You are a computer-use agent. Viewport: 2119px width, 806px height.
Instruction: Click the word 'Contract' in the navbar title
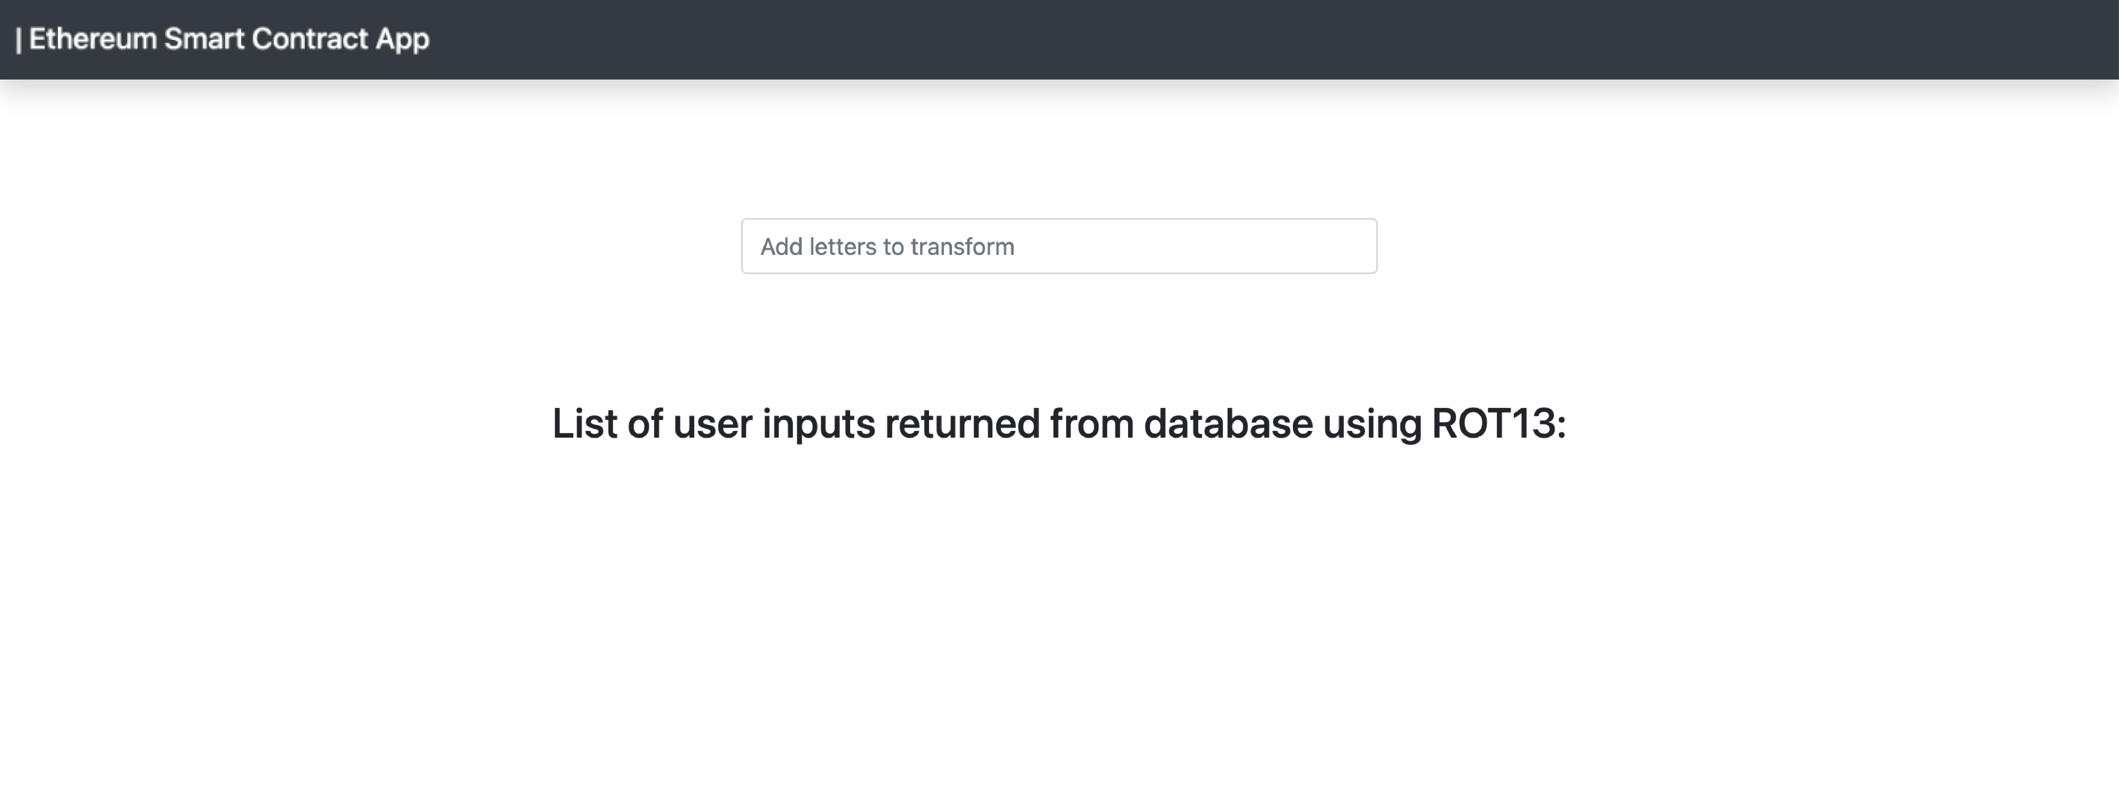309,39
